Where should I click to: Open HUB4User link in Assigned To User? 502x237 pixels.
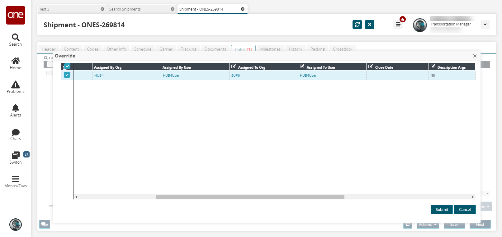(308, 75)
